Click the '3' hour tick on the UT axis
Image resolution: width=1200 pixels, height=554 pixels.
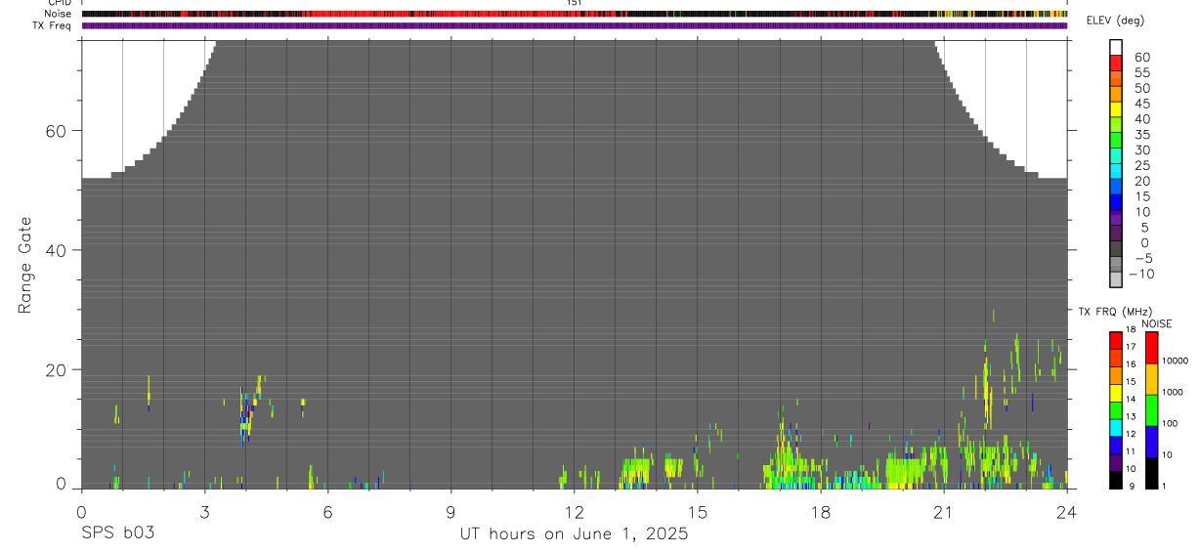coord(204,511)
